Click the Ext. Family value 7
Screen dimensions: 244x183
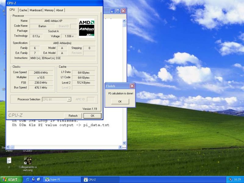(35, 53)
